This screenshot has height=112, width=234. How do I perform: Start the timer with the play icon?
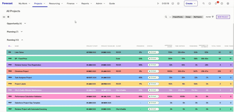click(158, 4)
